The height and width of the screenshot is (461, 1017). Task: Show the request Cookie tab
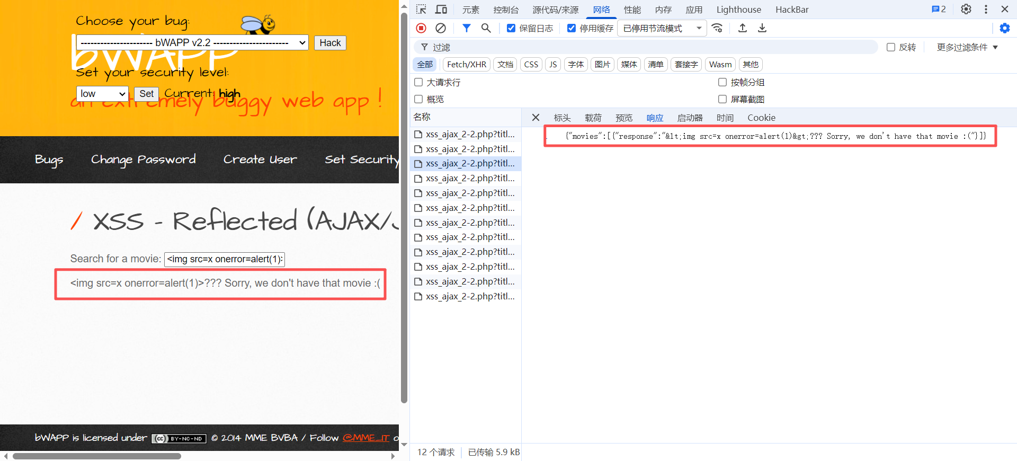tap(761, 118)
